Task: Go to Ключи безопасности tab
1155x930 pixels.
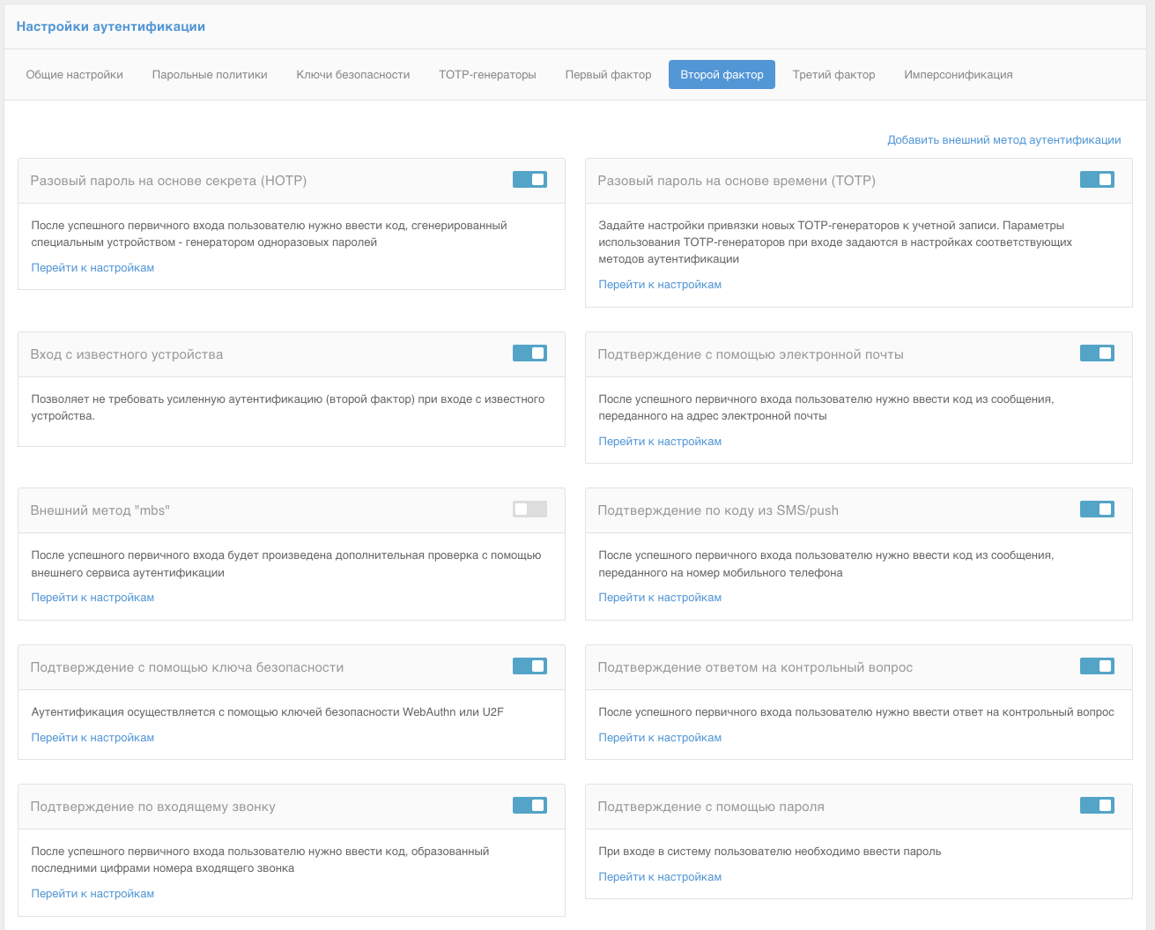Action: coord(353,75)
